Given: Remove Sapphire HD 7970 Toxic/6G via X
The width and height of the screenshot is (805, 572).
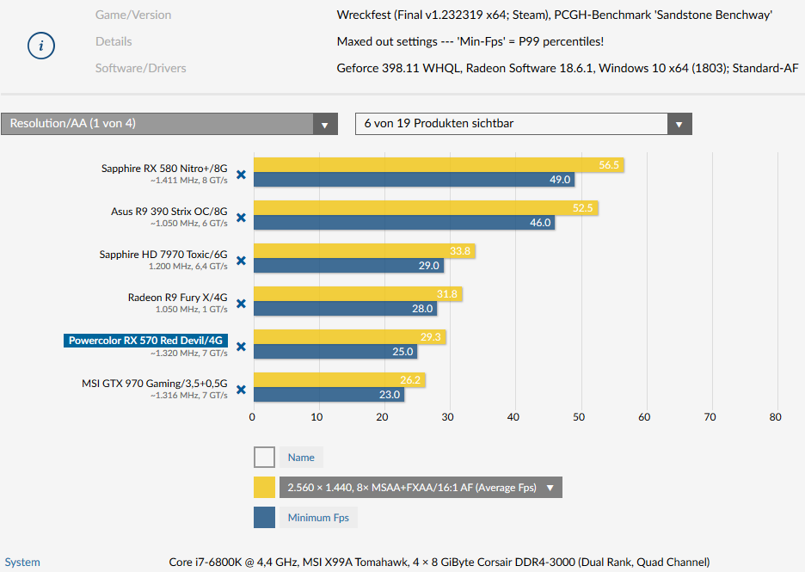Looking at the screenshot, I should (241, 261).
